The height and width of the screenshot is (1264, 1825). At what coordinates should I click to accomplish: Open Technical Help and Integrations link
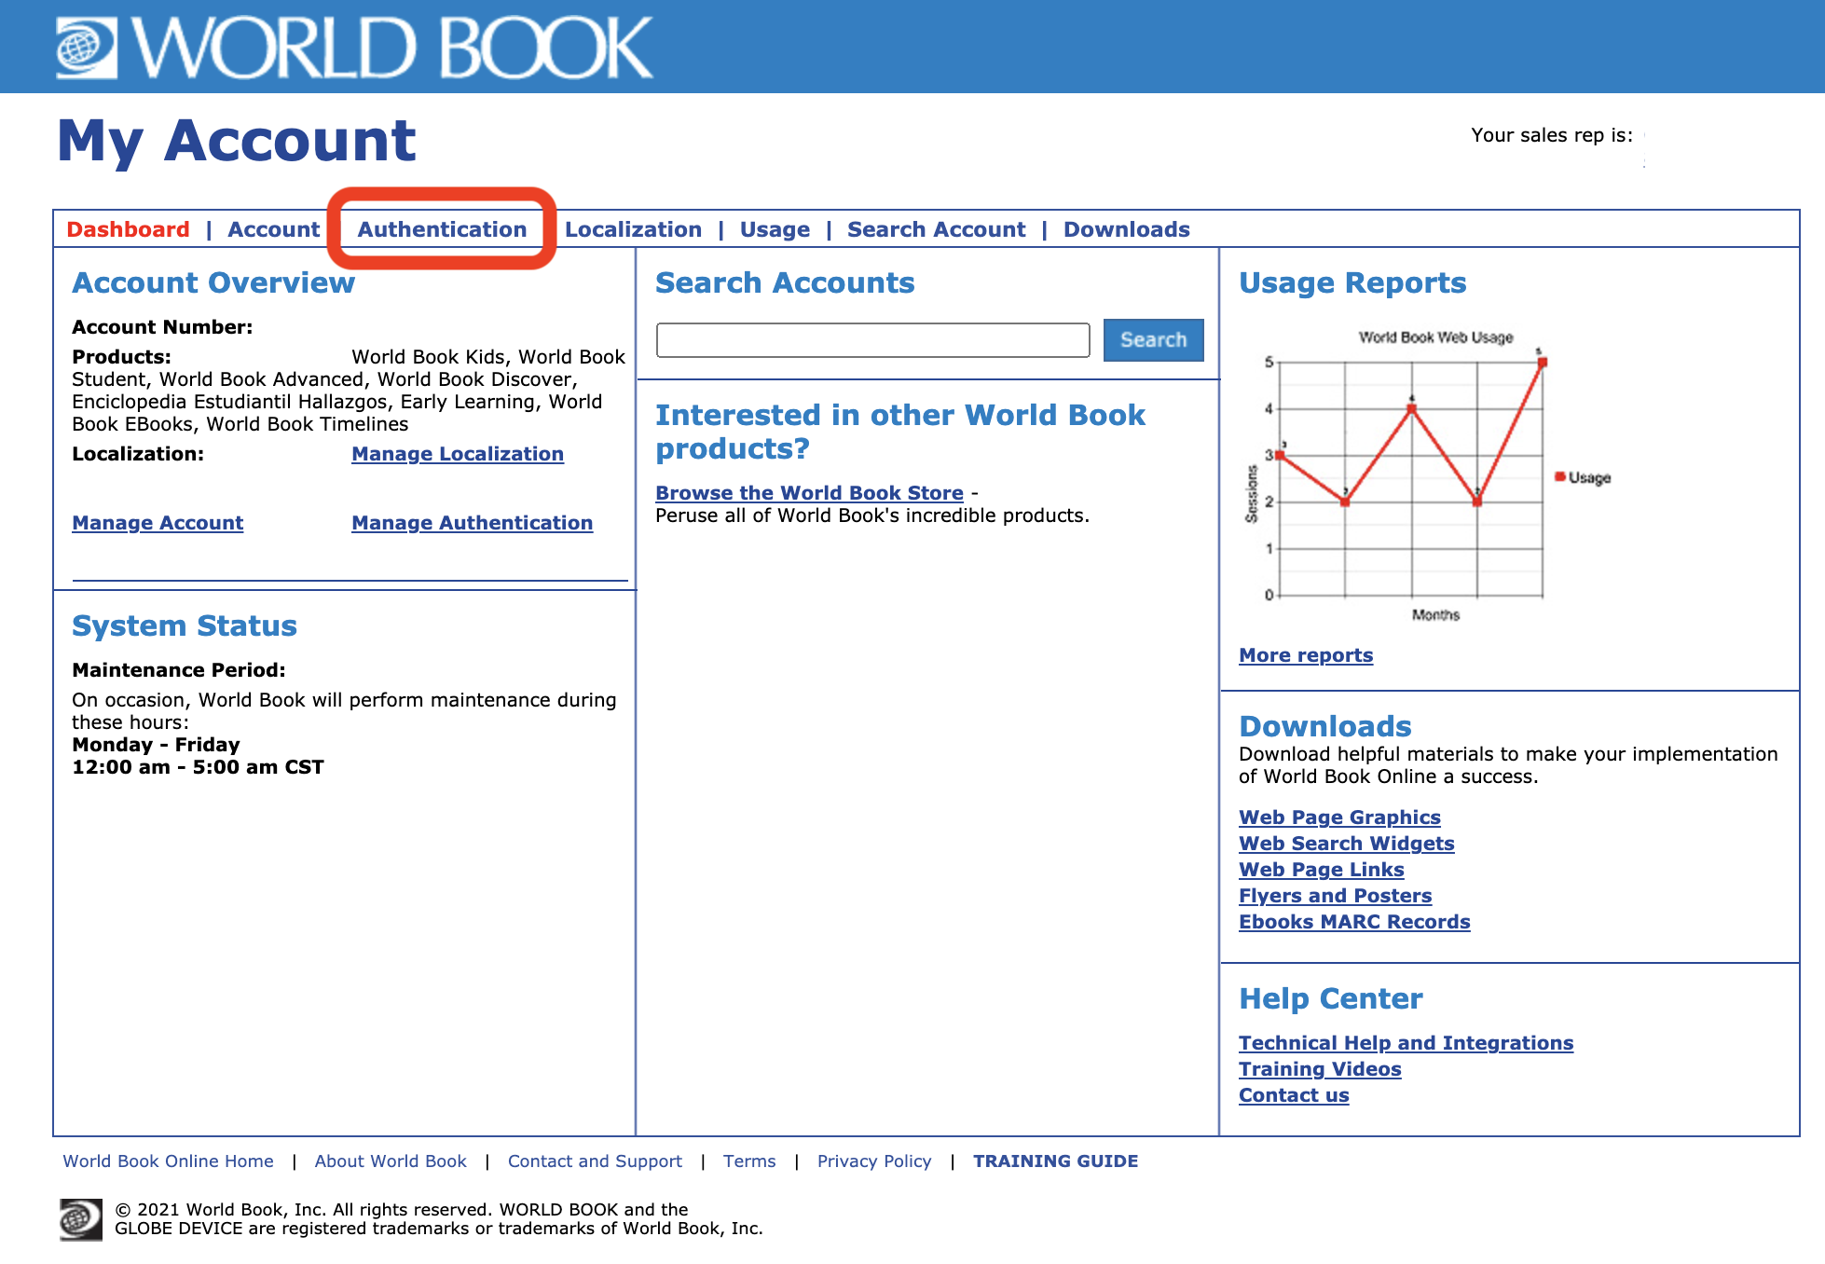pos(1406,1043)
